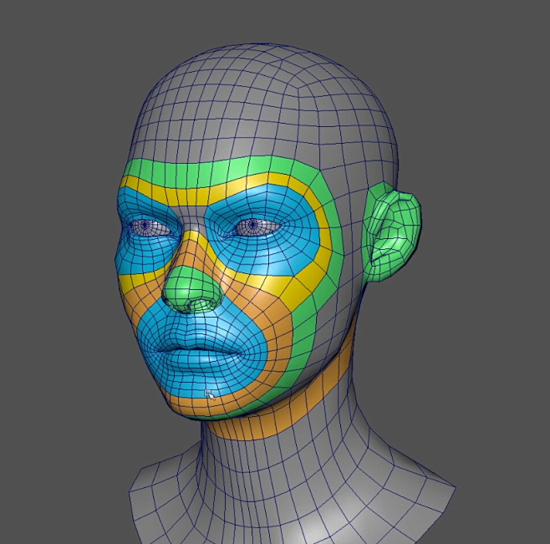
Task: Click the face under the mouse cursor on the jaw
Action: (207, 392)
